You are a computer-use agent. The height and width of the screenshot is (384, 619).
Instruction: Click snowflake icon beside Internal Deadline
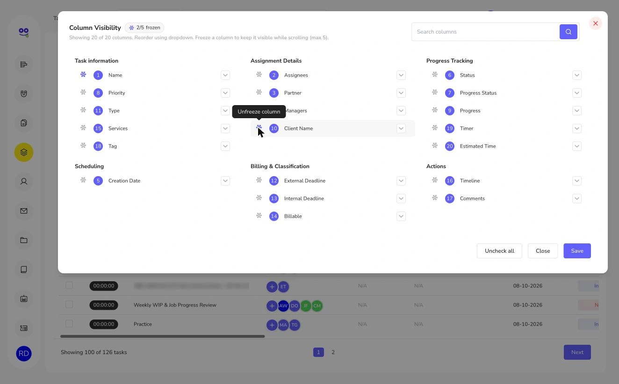[x=259, y=198]
